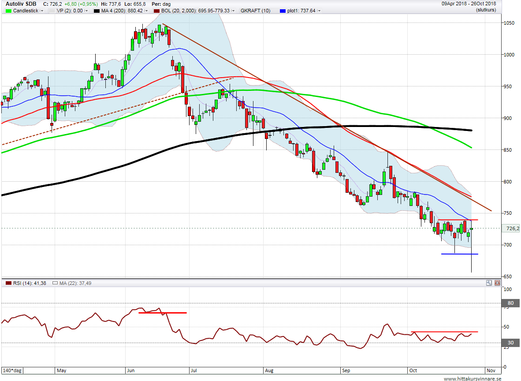Click the change value +6,80 (+0,95%)
The height and width of the screenshot is (381, 521).
point(81,4)
